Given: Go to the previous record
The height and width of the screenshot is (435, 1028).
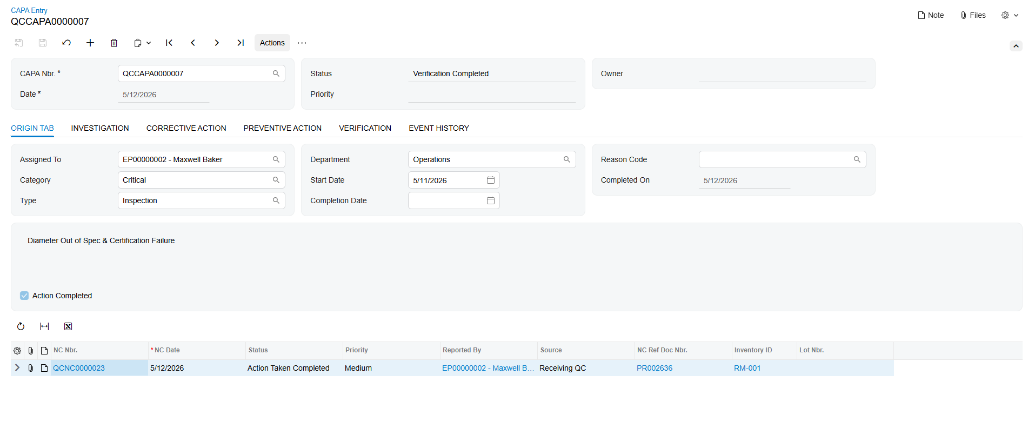Looking at the screenshot, I should tap(193, 43).
